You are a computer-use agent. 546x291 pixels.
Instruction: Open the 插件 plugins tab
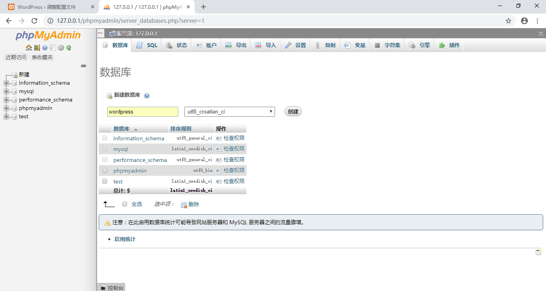pyautogui.click(x=449, y=46)
